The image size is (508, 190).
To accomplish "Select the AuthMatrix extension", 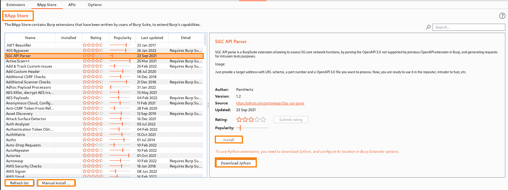I will coord(104,134).
